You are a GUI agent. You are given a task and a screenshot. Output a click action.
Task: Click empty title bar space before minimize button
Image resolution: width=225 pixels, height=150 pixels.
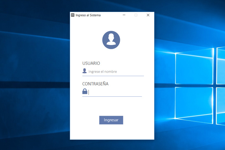111,15
